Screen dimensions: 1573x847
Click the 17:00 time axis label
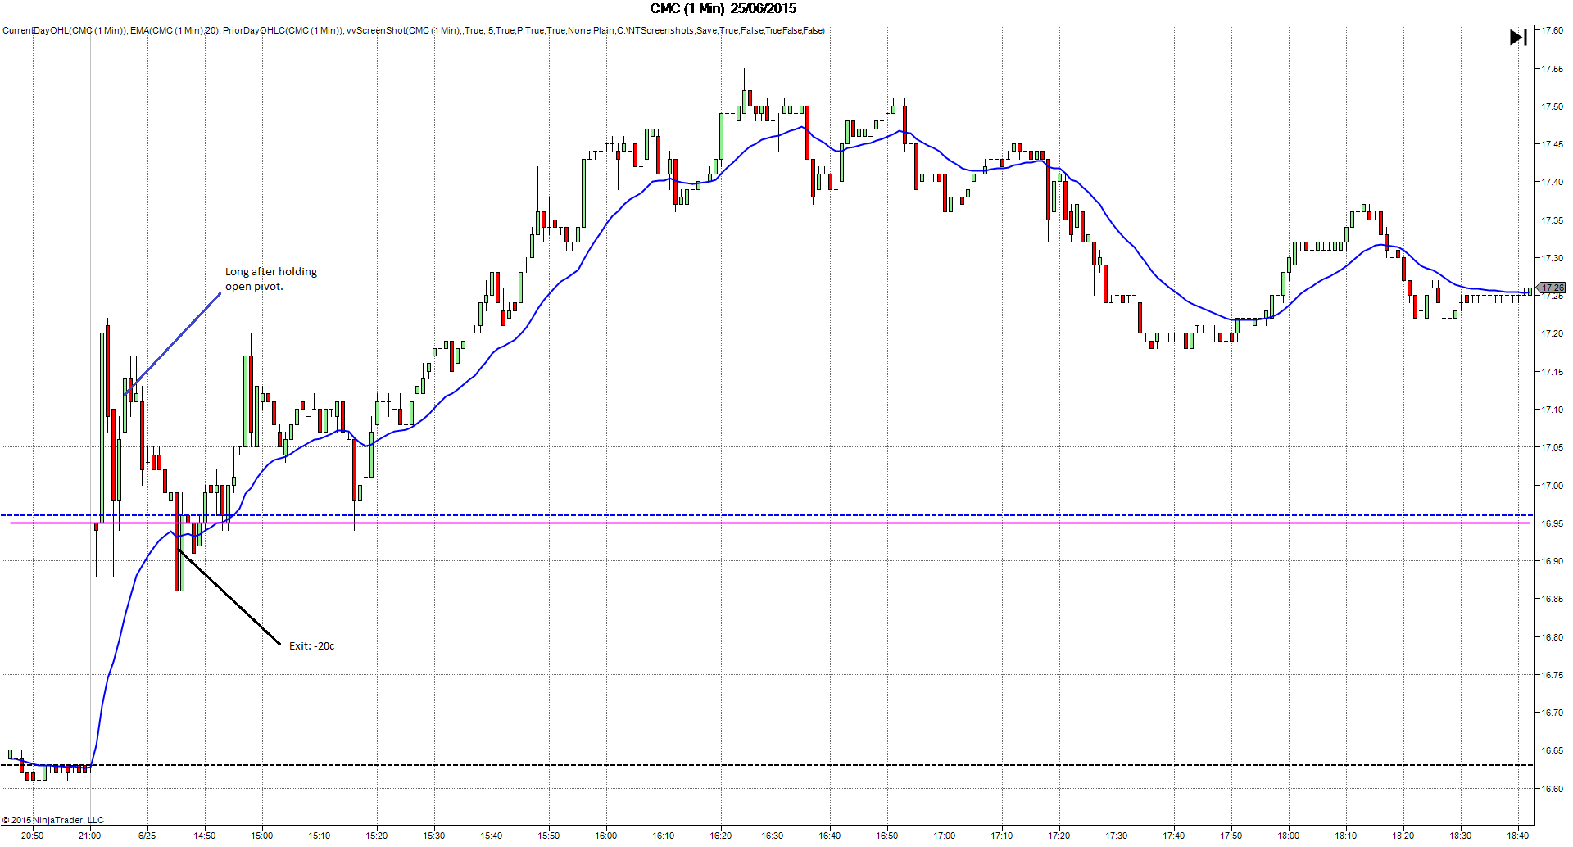pos(945,836)
